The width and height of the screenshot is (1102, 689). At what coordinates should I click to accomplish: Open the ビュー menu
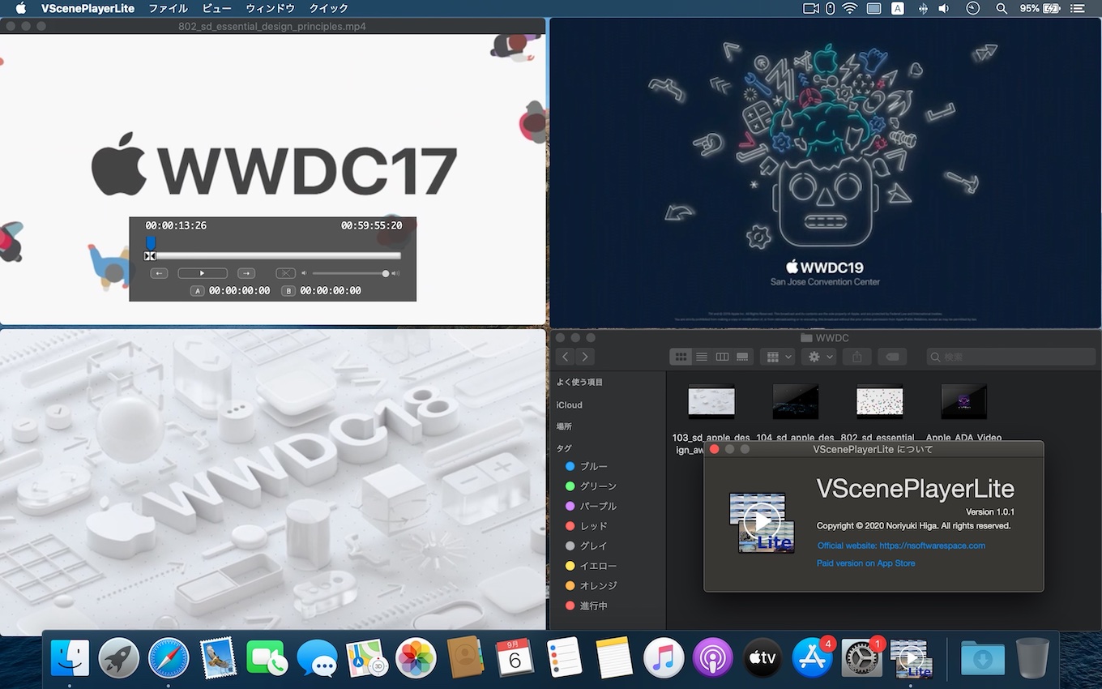pyautogui.click(x=216, y=8)
